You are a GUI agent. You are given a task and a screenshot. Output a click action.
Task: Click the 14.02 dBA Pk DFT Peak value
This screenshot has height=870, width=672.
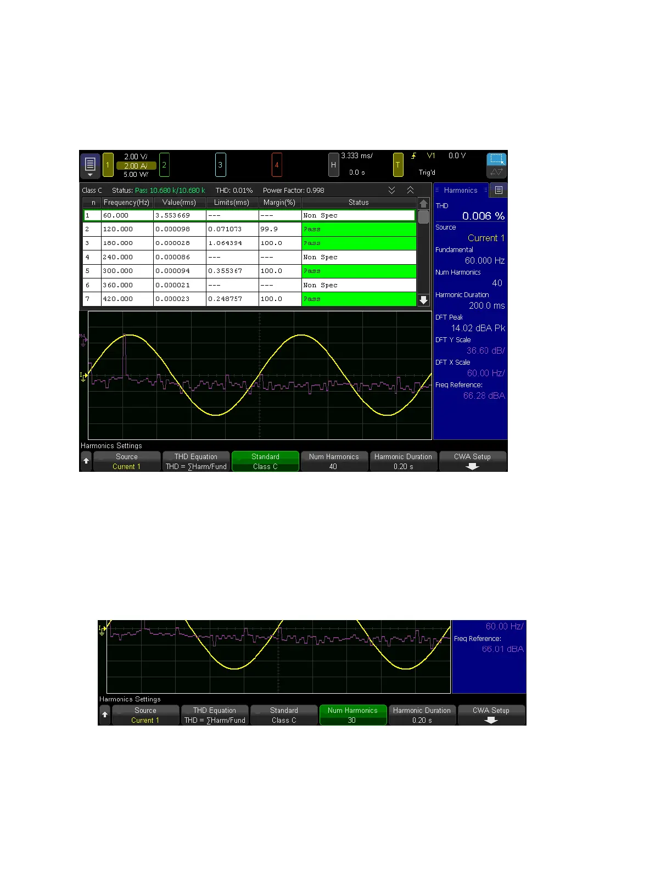(478, 328)
